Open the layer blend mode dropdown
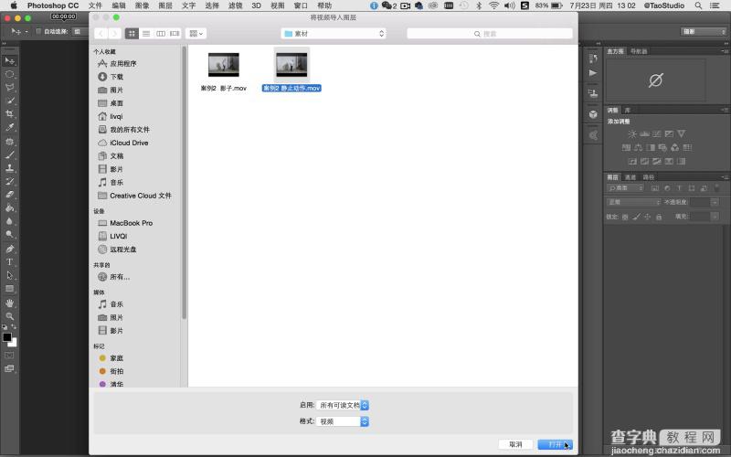 634,202
